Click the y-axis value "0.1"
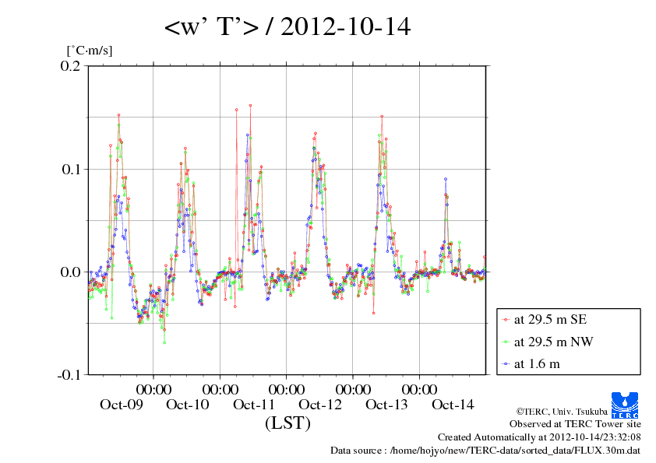This screenshot has width=656, height=463. click(71, 169)
